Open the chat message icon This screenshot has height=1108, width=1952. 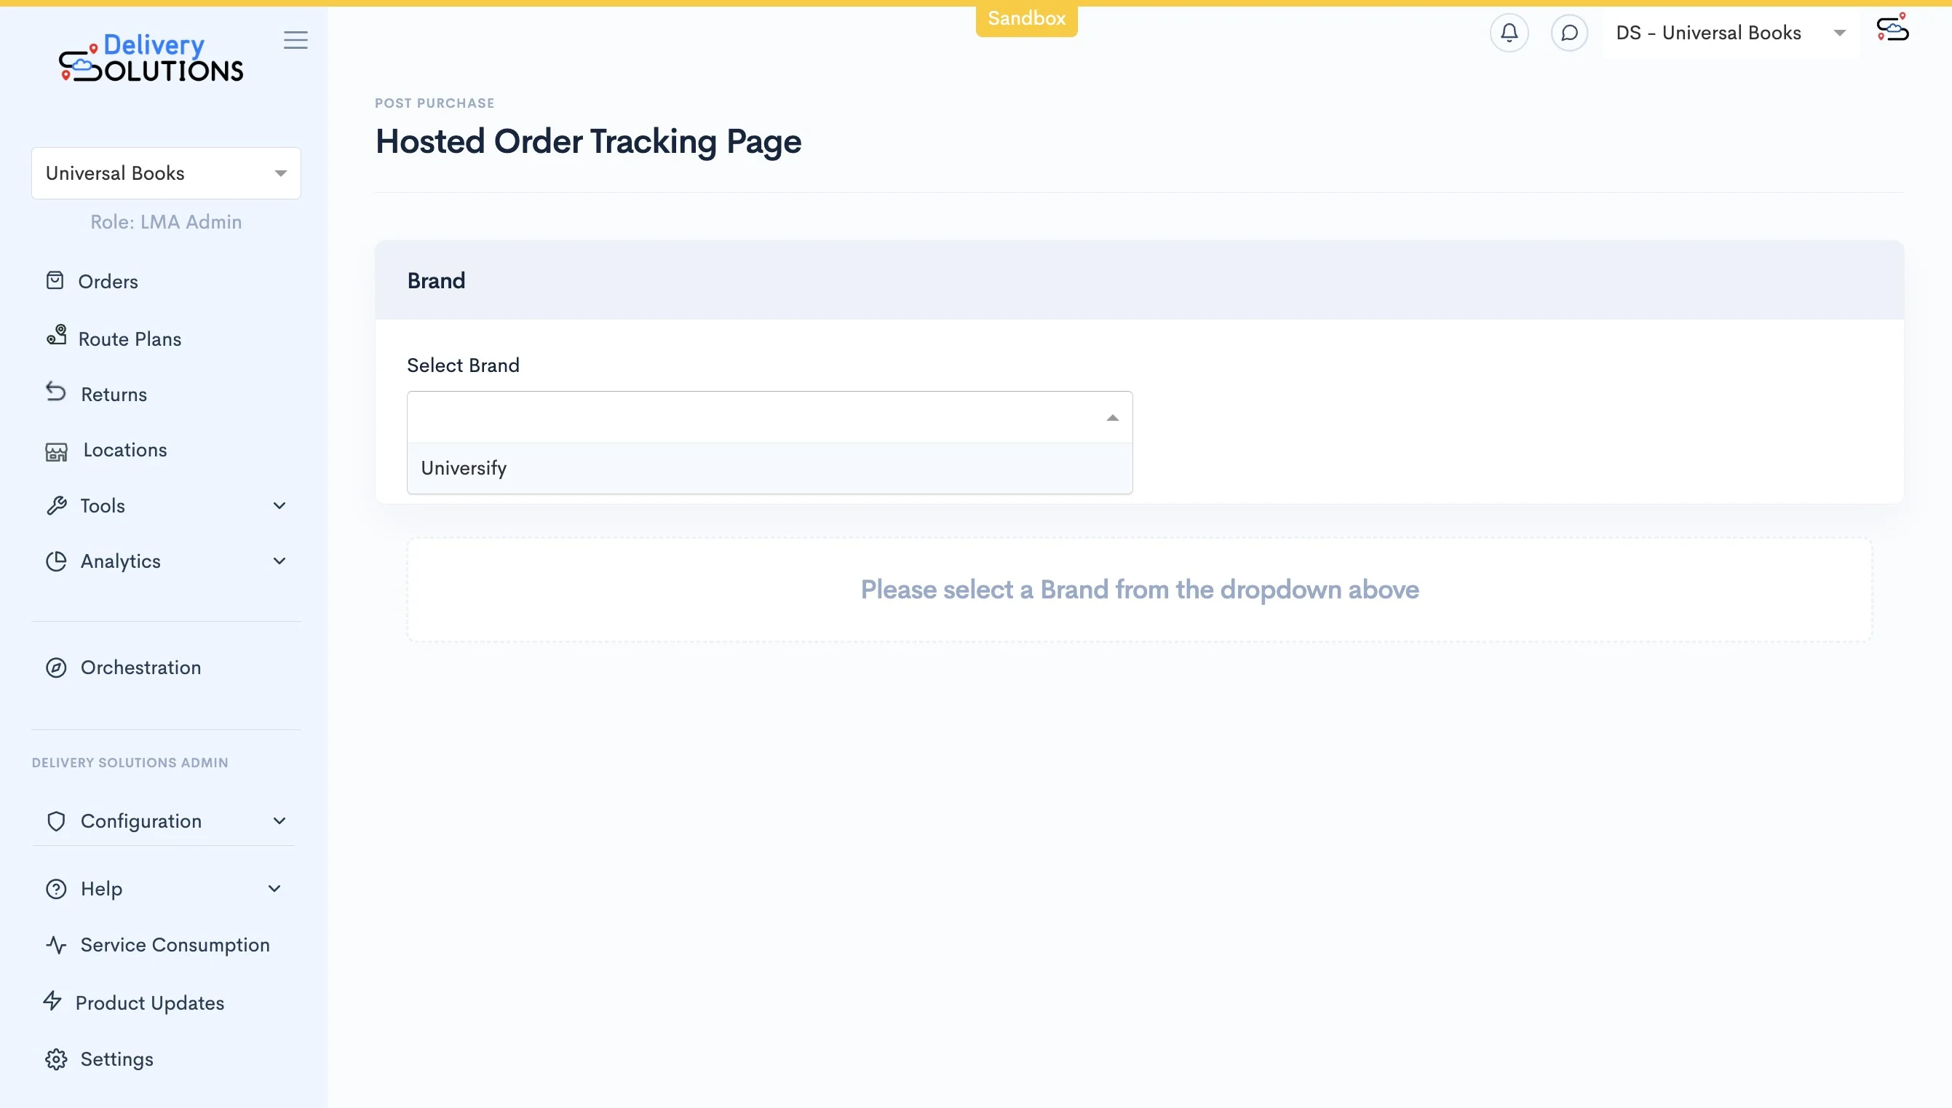coord(1569,33)
